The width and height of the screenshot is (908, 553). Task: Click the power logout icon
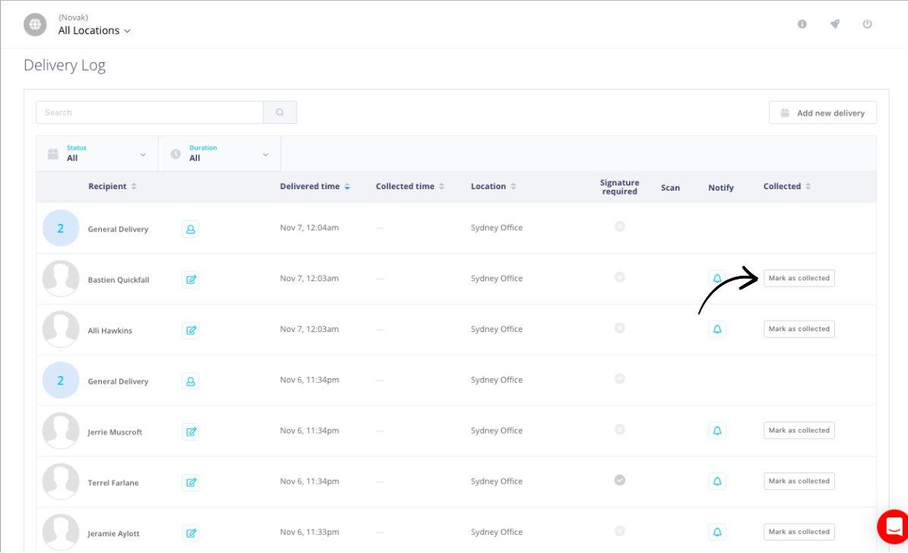pos(867,24)
